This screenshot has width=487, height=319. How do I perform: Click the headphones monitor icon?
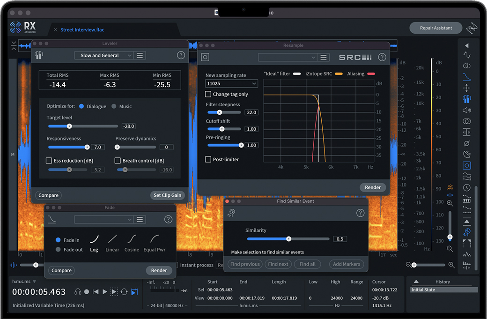[78, 292]
